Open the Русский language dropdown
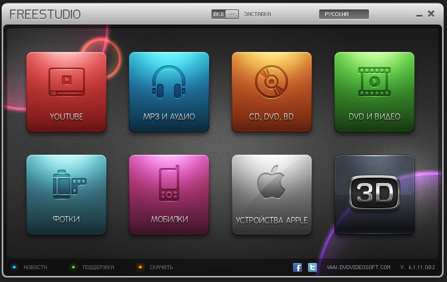This screenshot has height=282, width=447. coord(344,15)
